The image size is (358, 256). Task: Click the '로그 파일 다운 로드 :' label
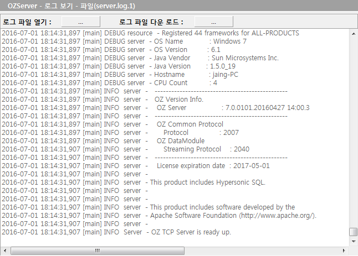[x=151, y=22]
